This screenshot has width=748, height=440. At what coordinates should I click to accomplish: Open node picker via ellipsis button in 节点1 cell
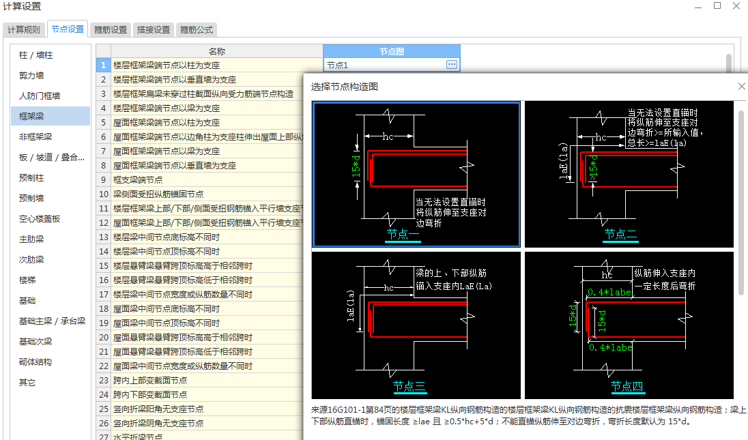pyautogui.click(x=451, y=64)
